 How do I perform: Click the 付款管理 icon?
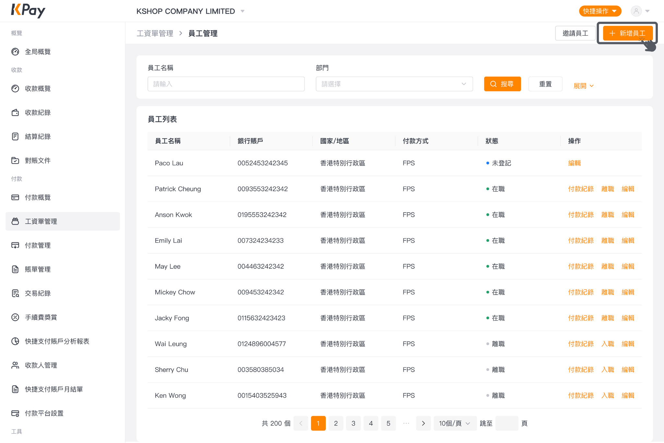(15, 245)
